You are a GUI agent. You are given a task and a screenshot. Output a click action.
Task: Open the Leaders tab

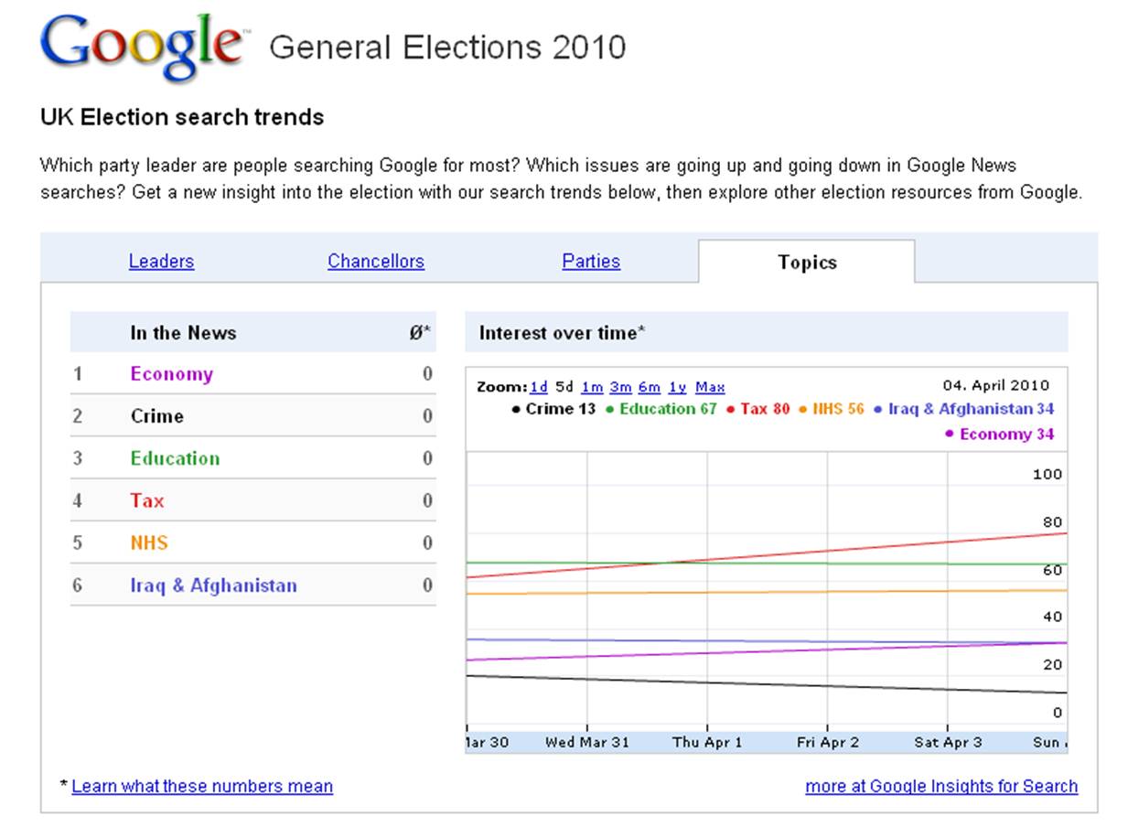161,262
